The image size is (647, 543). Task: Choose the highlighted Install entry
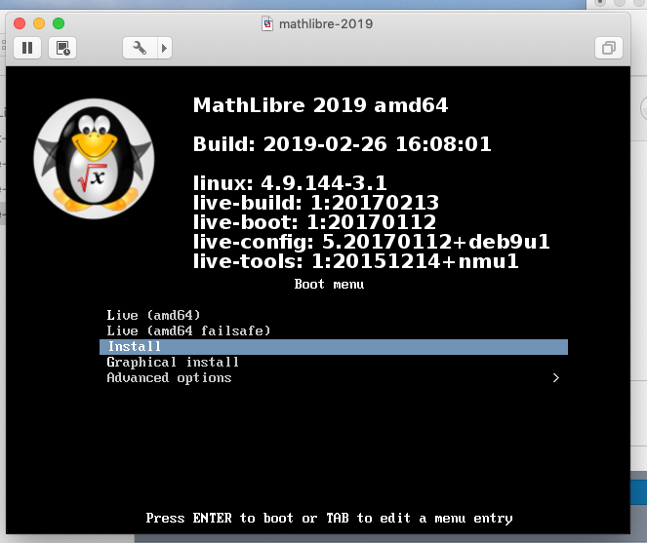tap(334, 347)
